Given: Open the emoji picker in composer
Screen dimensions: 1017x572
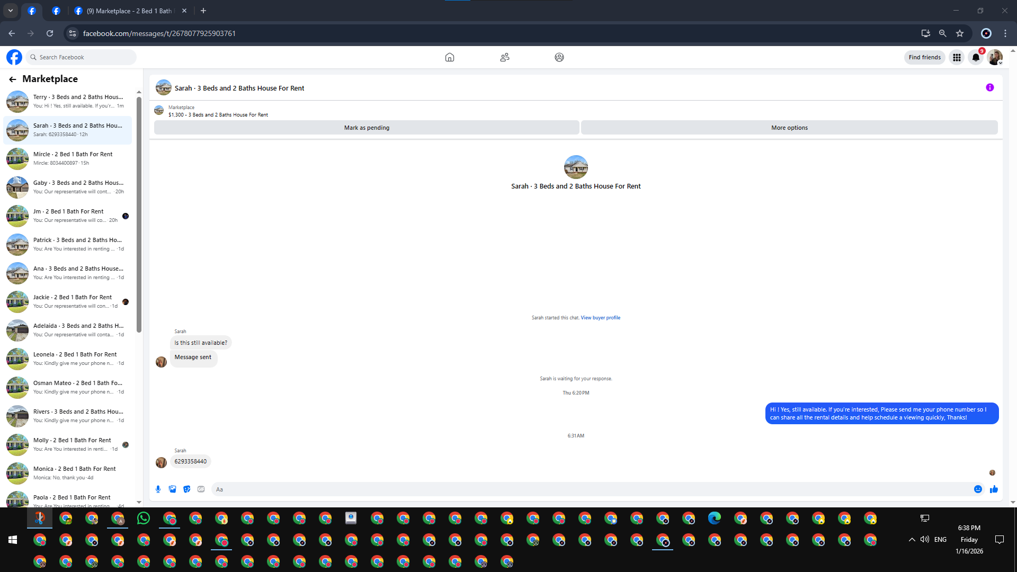Looking at the screenshot, I should (978, 489).
